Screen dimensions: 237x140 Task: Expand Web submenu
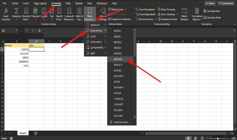pos(96,53)
